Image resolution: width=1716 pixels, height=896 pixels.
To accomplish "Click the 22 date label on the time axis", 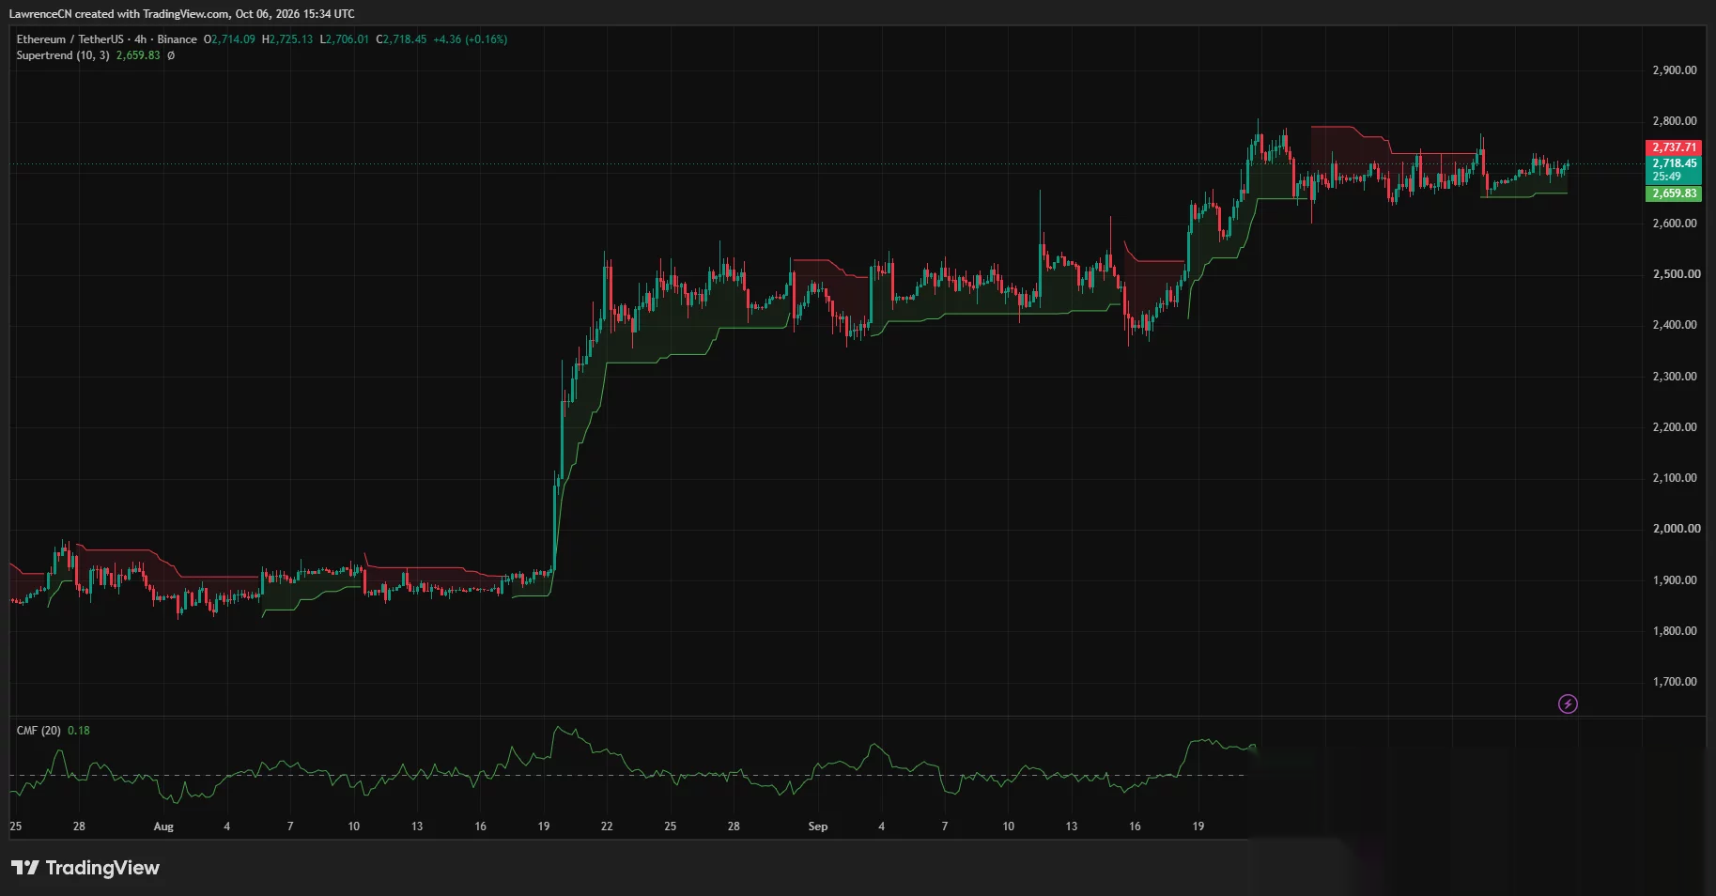I will 607,826.
